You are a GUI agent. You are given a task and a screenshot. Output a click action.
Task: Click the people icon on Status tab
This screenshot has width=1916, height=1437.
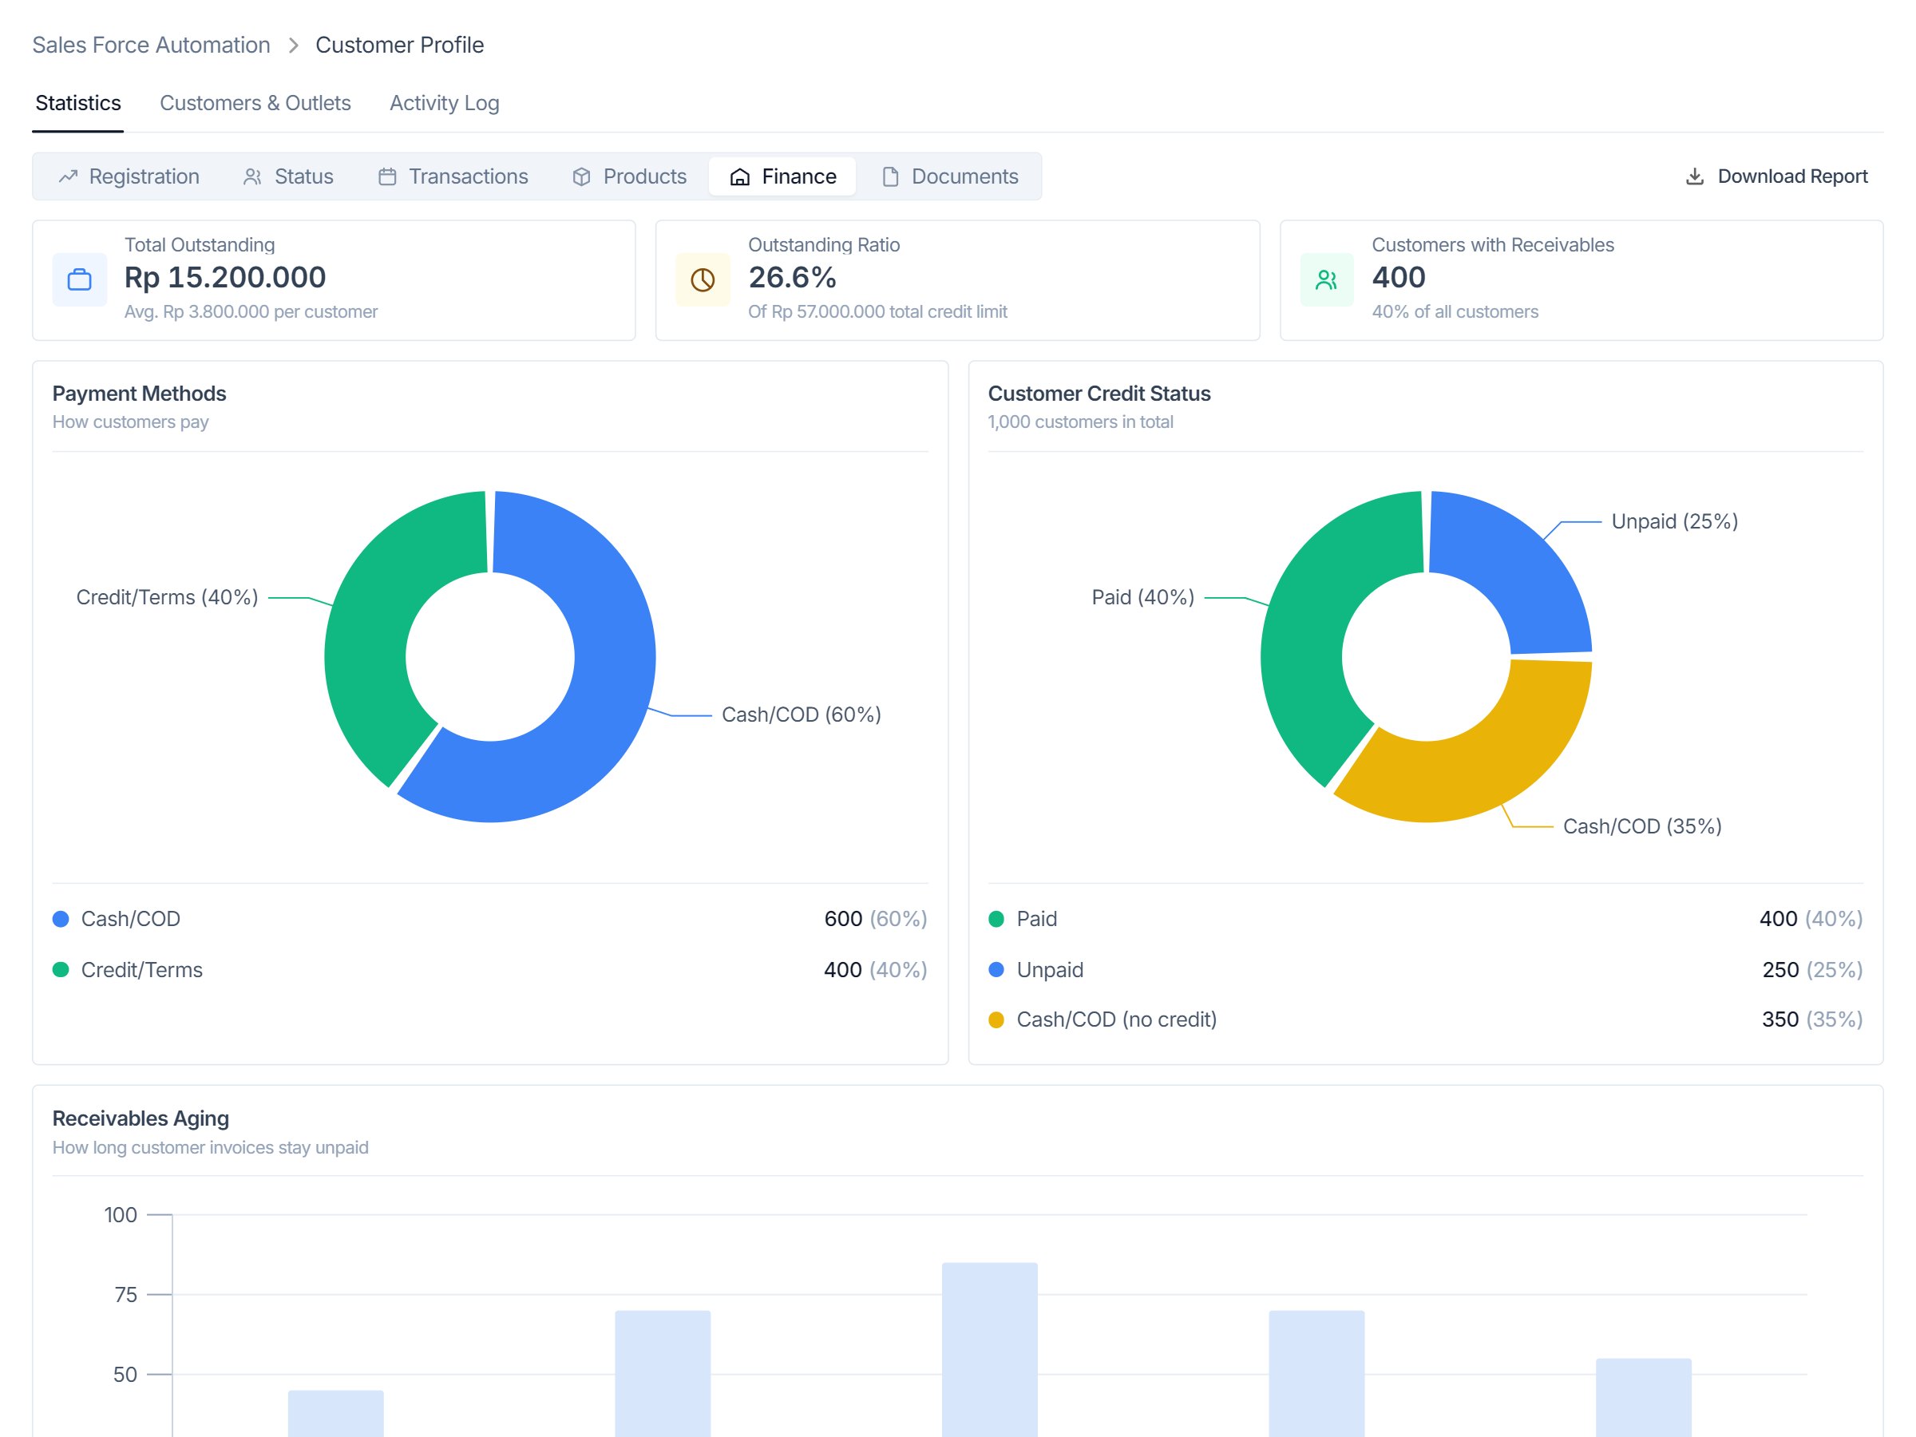pos(252,176)
